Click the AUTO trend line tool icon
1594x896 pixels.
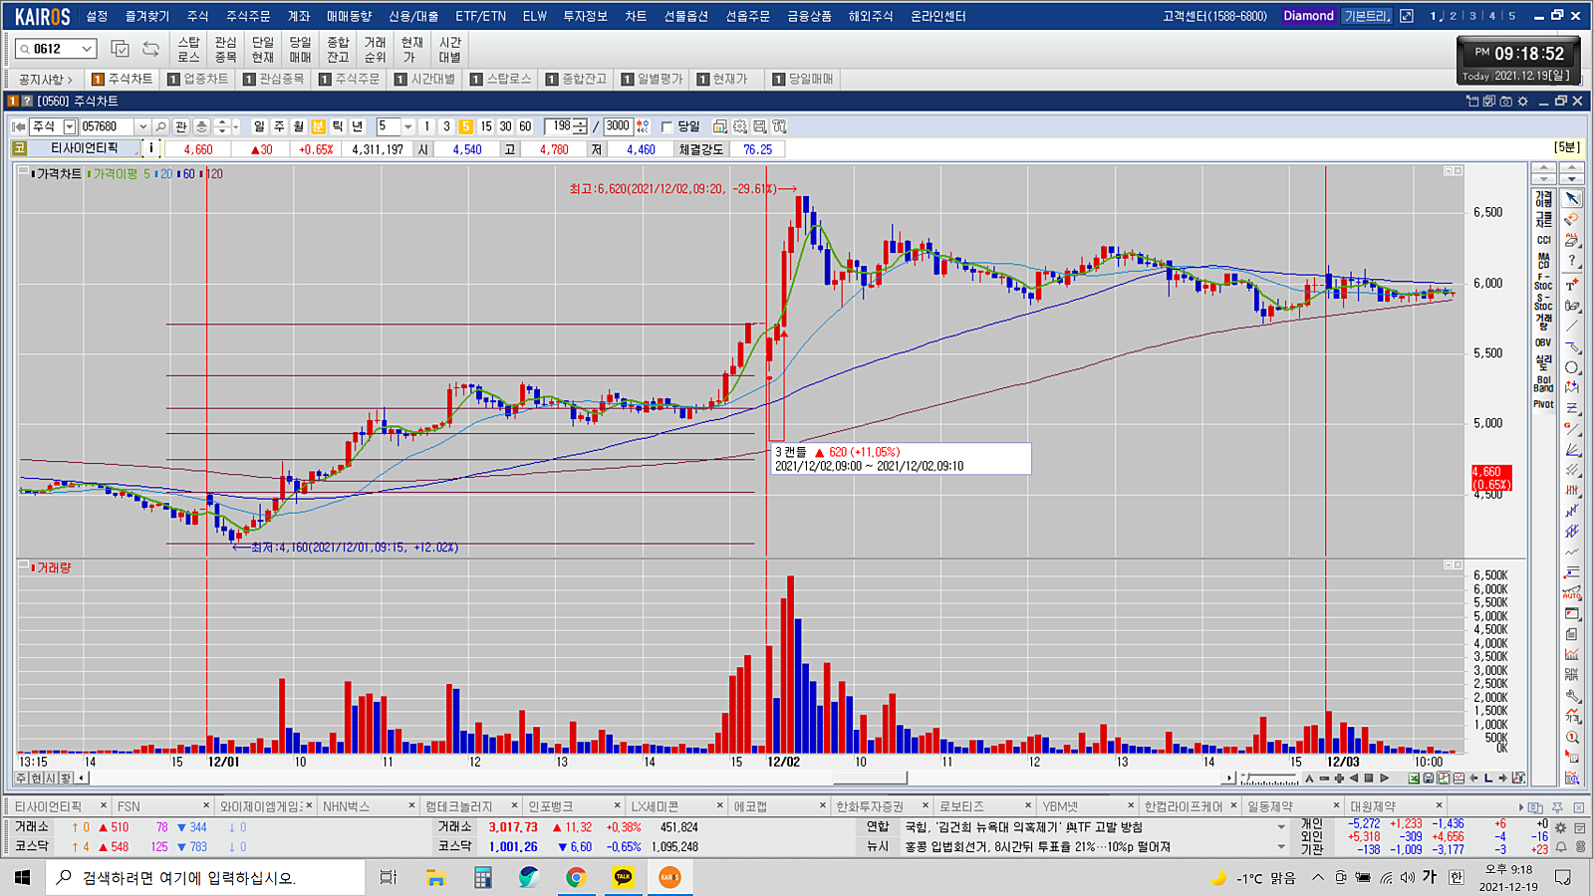(1572, 592)
